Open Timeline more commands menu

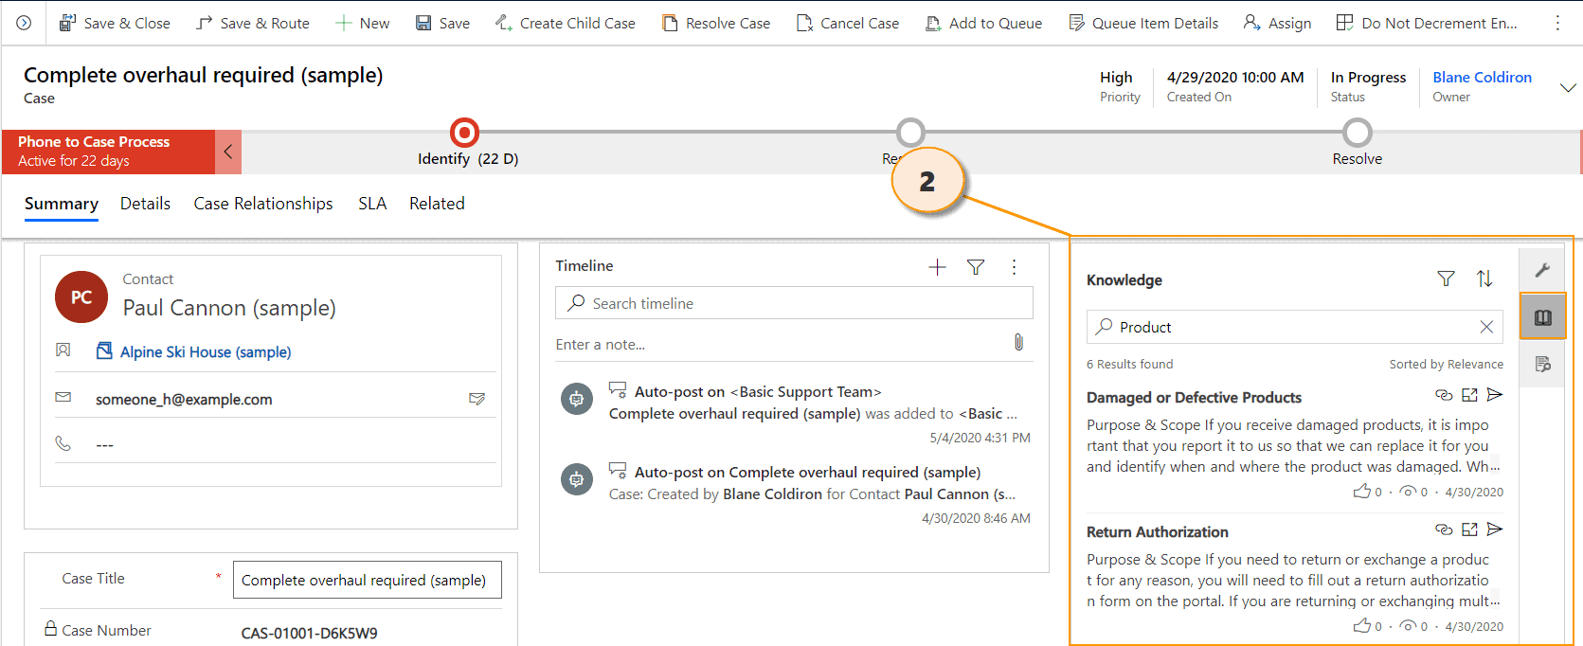[1014, 267]
